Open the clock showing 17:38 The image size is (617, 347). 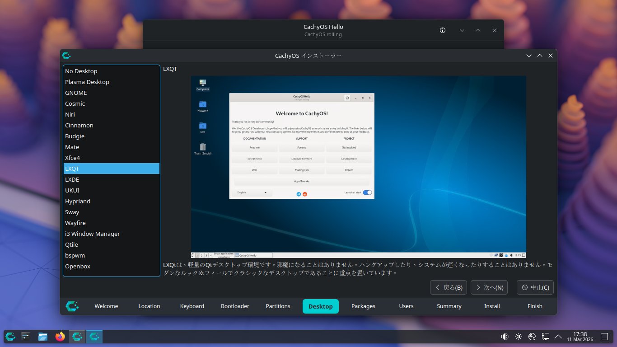coord(580,337)
